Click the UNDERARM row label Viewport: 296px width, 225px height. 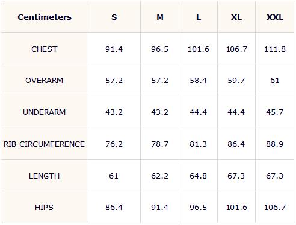click(x=45, y=112)
